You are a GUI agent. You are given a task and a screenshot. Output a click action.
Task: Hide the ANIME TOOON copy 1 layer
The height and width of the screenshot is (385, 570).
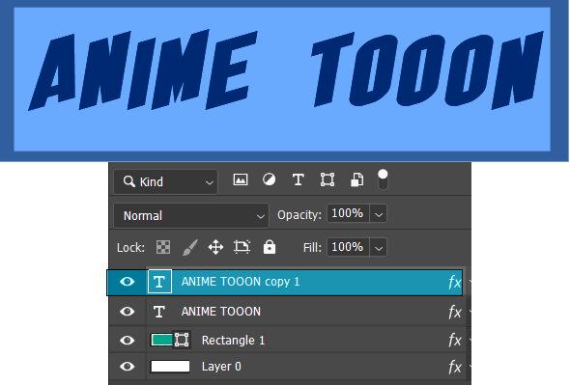(128, 282)
